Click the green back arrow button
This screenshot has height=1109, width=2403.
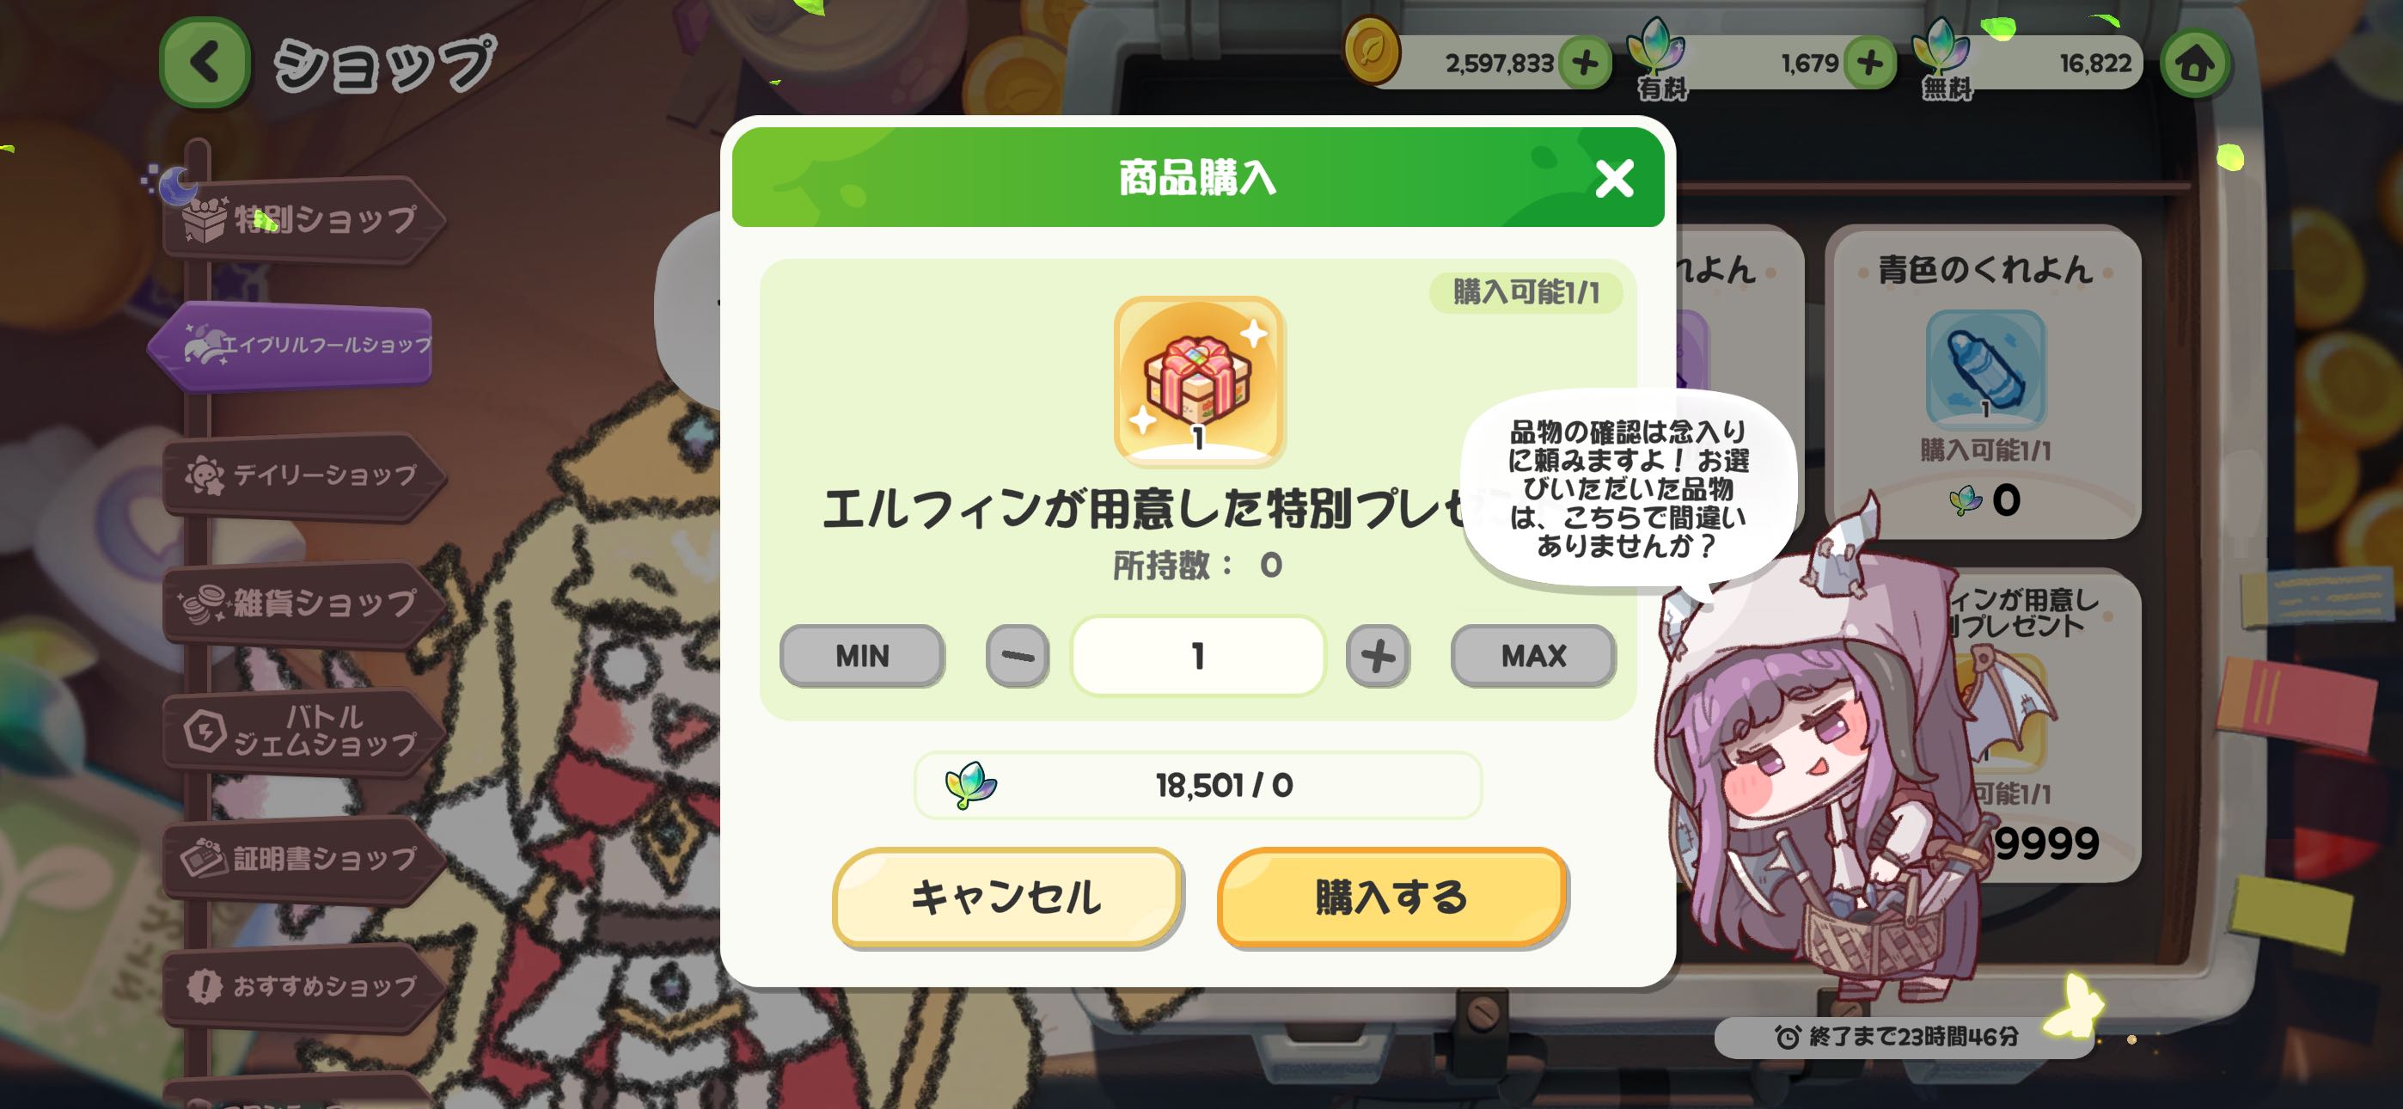pyautogui.click(x=205, y=63)
